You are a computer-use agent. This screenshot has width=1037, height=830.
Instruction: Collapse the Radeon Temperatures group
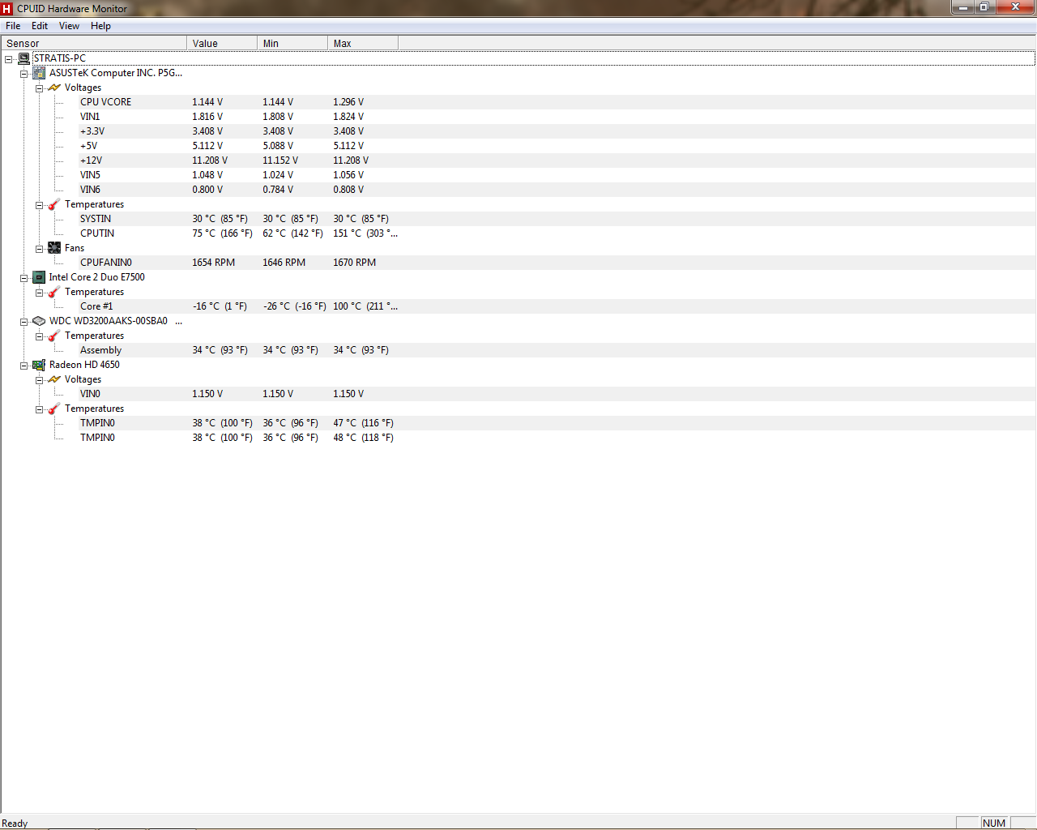point(39,409)
